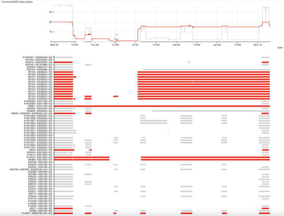This screenshot has width=284, height=216.
Task: Select probe row #15610 | AS21299 | KZ
Action: coord(39,155)
